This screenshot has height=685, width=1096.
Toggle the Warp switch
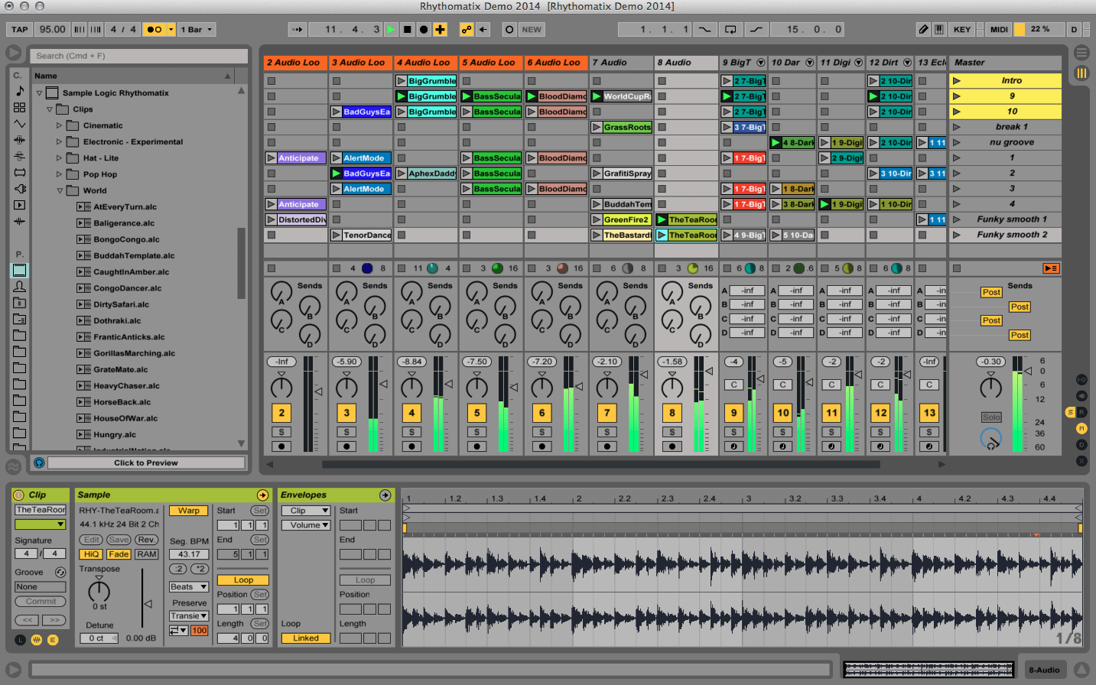coord(189,511)
